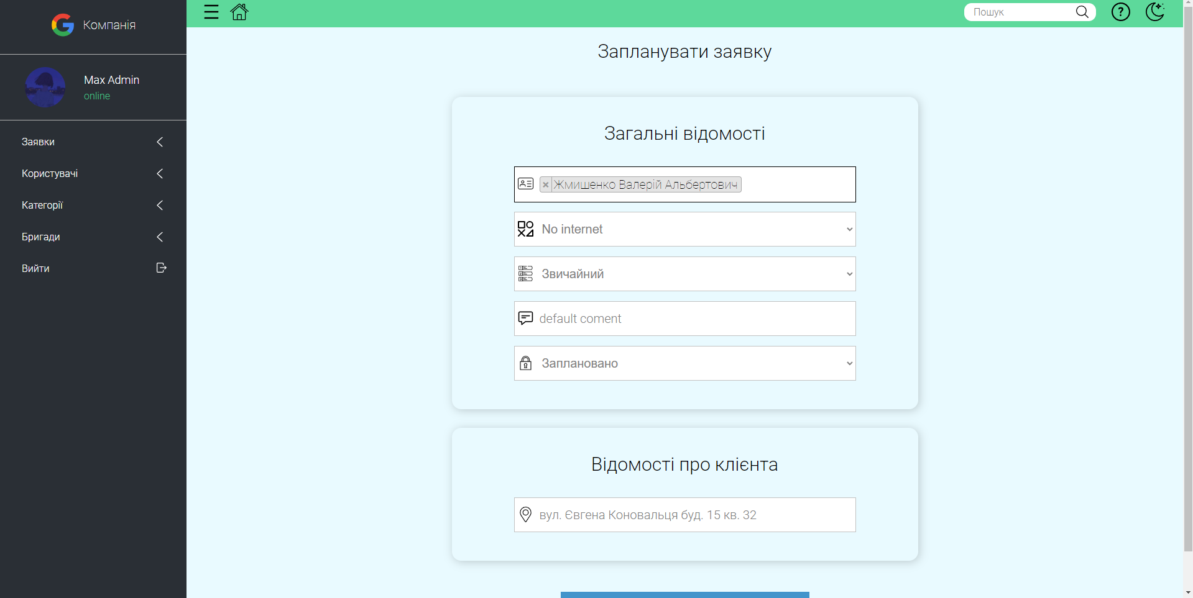The image size is (1193, 598).
Task: Click the blue submit button at bottom
Action: tap(684, 595)
